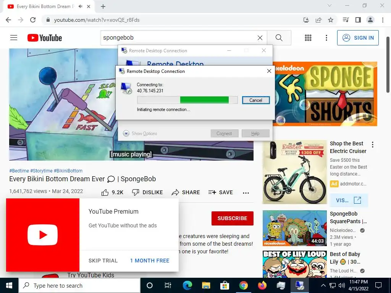
Task: Bookmark this page with the star icon
Action: coord(331,20)
